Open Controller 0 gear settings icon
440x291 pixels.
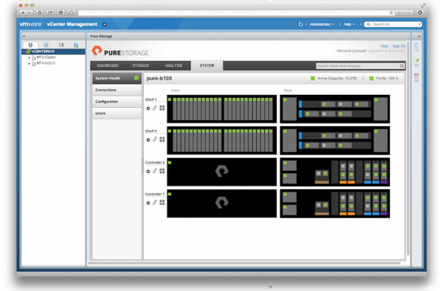pyautogui.click(x=148, y=171)
